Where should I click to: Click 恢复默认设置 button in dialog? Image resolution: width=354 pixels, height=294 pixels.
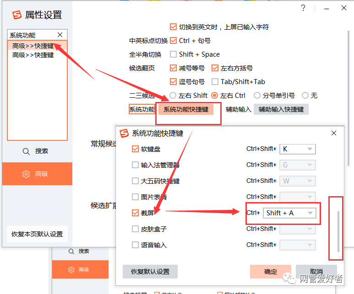coord(150,272)
